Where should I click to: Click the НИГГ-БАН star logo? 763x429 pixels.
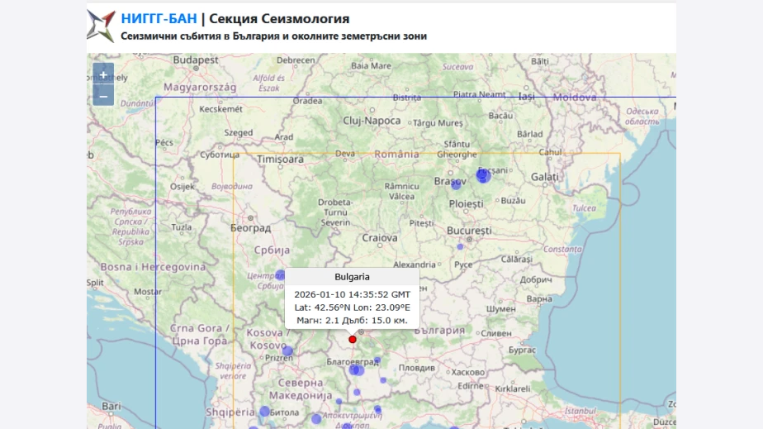click(x=102, y=26)
